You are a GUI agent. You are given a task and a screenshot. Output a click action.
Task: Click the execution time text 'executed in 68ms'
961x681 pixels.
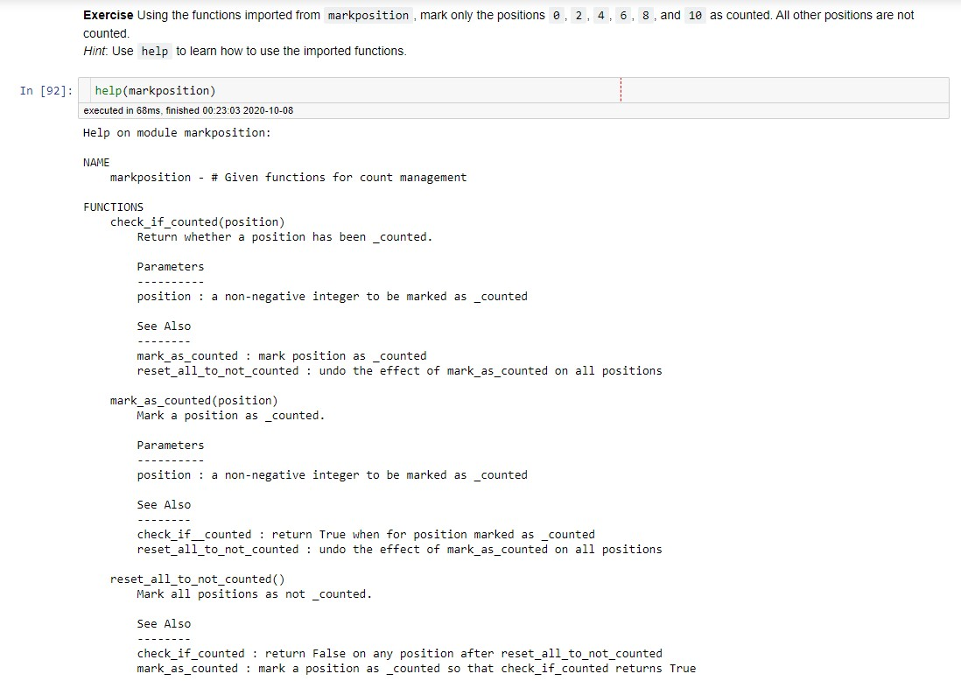122,110
